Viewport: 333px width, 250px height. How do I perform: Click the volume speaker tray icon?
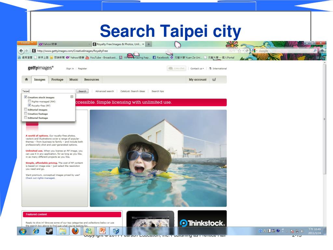click(302, 231)
